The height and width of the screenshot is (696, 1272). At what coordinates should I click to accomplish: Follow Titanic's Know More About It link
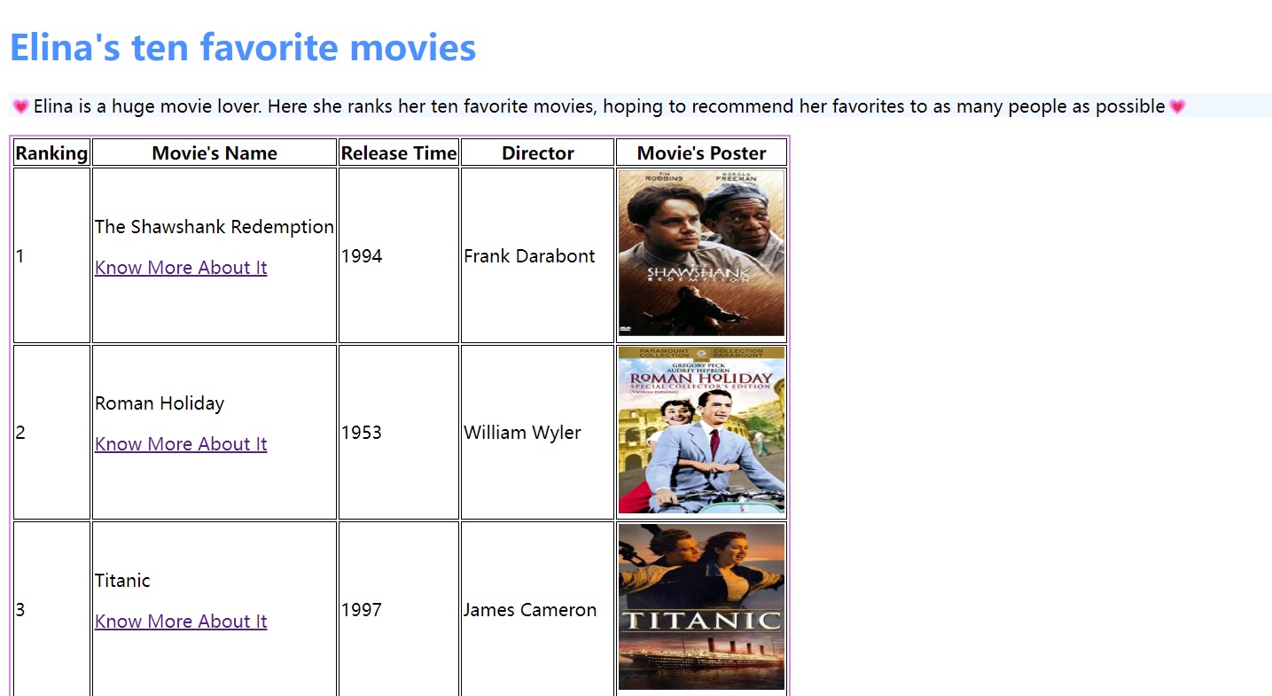[181, 622]
